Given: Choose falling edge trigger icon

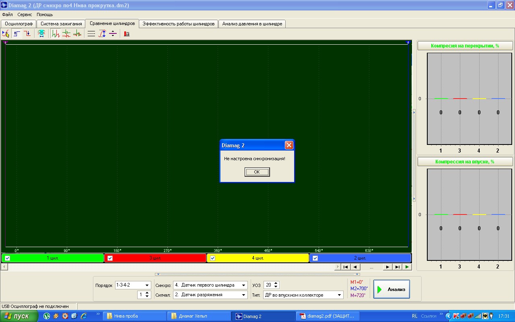Looking at the screenshot, I should coord(27,34).
